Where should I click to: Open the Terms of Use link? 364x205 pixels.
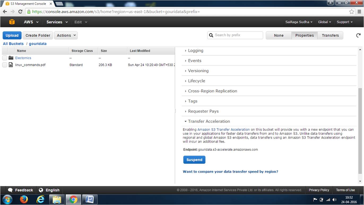click(345, 190)
